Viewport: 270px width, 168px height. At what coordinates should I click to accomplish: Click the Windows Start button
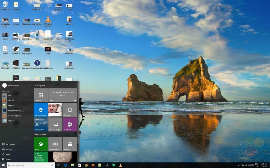pos(3,165)
